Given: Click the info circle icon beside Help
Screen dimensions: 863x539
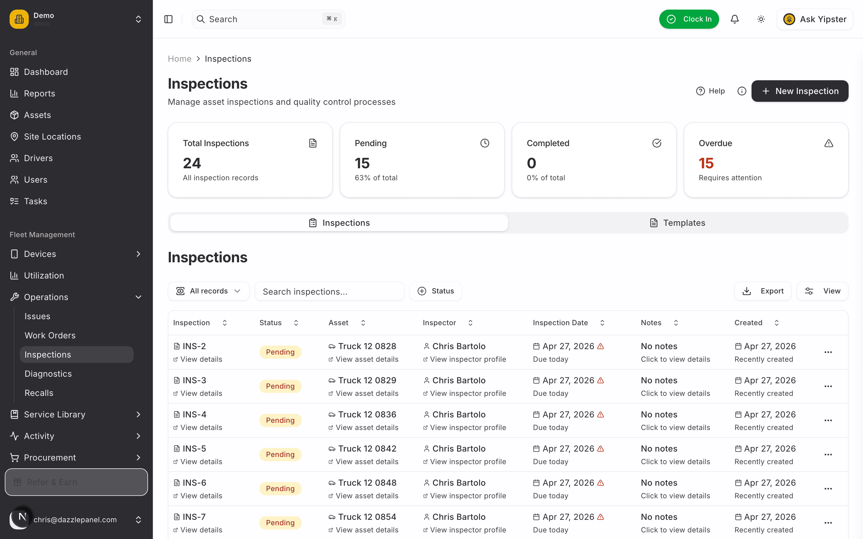Looking at the screenshot, I should point(742,91).
